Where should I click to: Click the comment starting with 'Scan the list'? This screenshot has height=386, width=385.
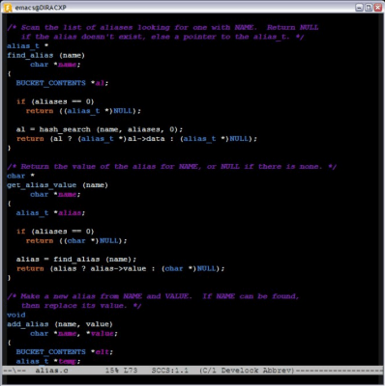coord(163,32)
